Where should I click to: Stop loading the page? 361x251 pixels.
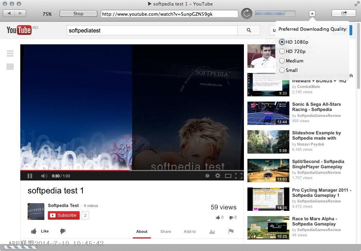tap(78, 13)
